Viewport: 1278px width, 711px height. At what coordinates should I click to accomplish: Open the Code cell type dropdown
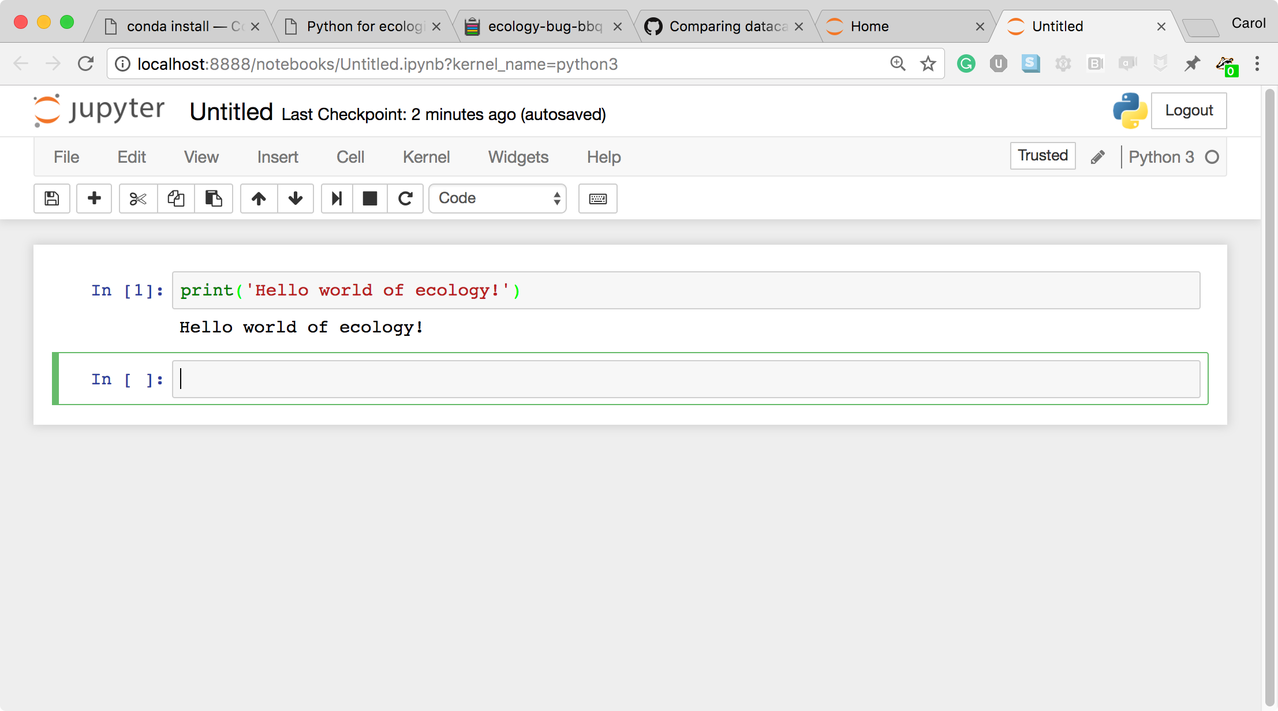pos(498,199)
